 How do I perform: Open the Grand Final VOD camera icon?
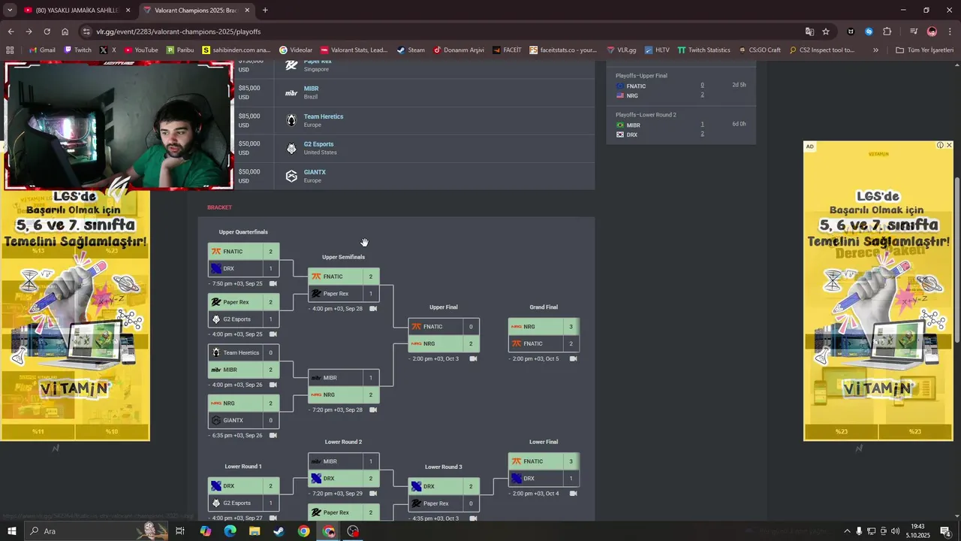click(574, 359)
